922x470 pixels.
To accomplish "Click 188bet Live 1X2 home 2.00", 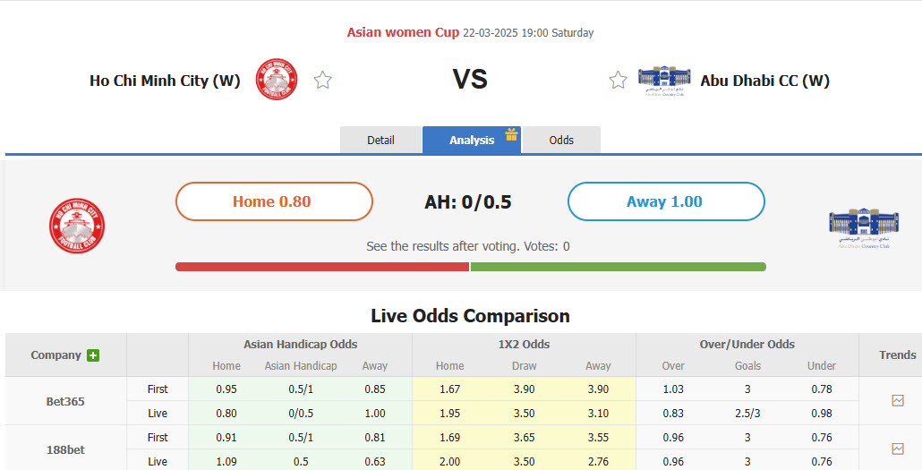I will 450,461.
